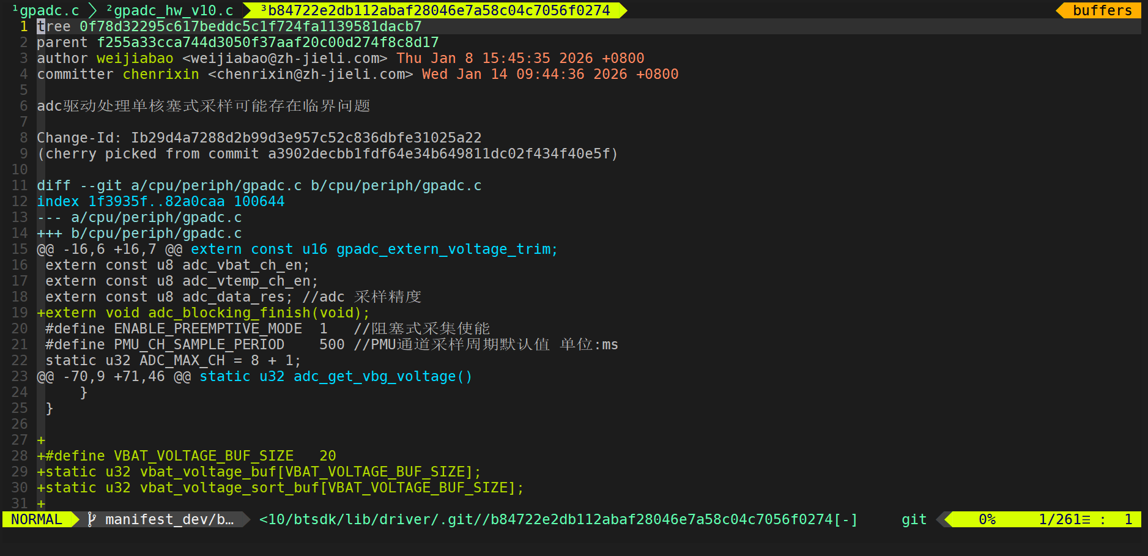Click the file path in the statusline

[x=558, y=519]
